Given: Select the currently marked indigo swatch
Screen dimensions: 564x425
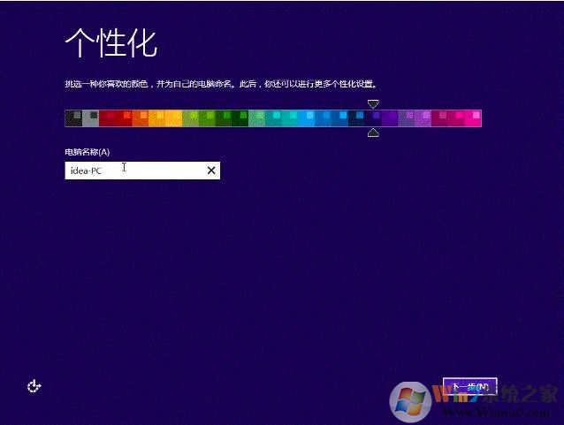Looking at the screenshot, I should tap(373, 118).
